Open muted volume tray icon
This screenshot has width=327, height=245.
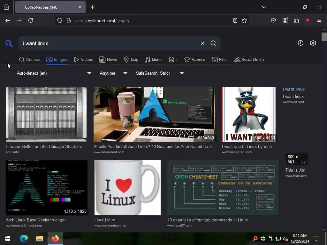285,239
